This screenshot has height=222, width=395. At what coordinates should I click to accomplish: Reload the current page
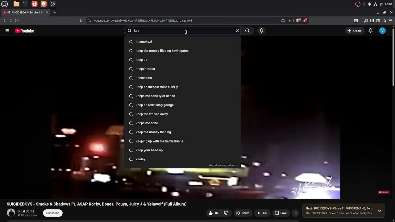[x=17, y=21]
